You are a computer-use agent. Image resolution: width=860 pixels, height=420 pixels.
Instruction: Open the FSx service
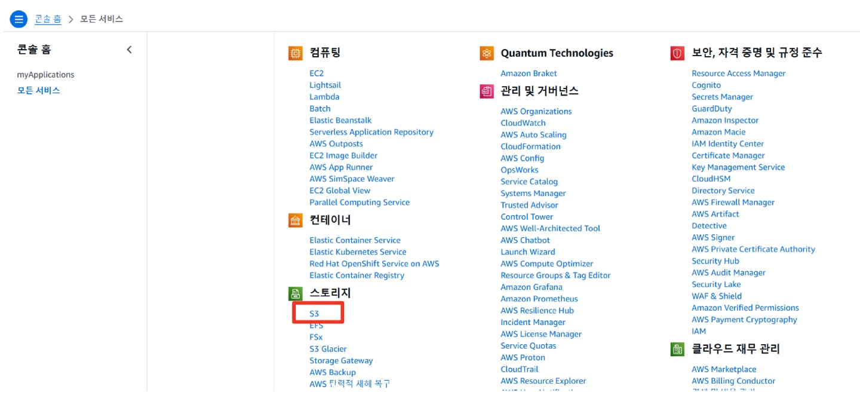[316, 337]
